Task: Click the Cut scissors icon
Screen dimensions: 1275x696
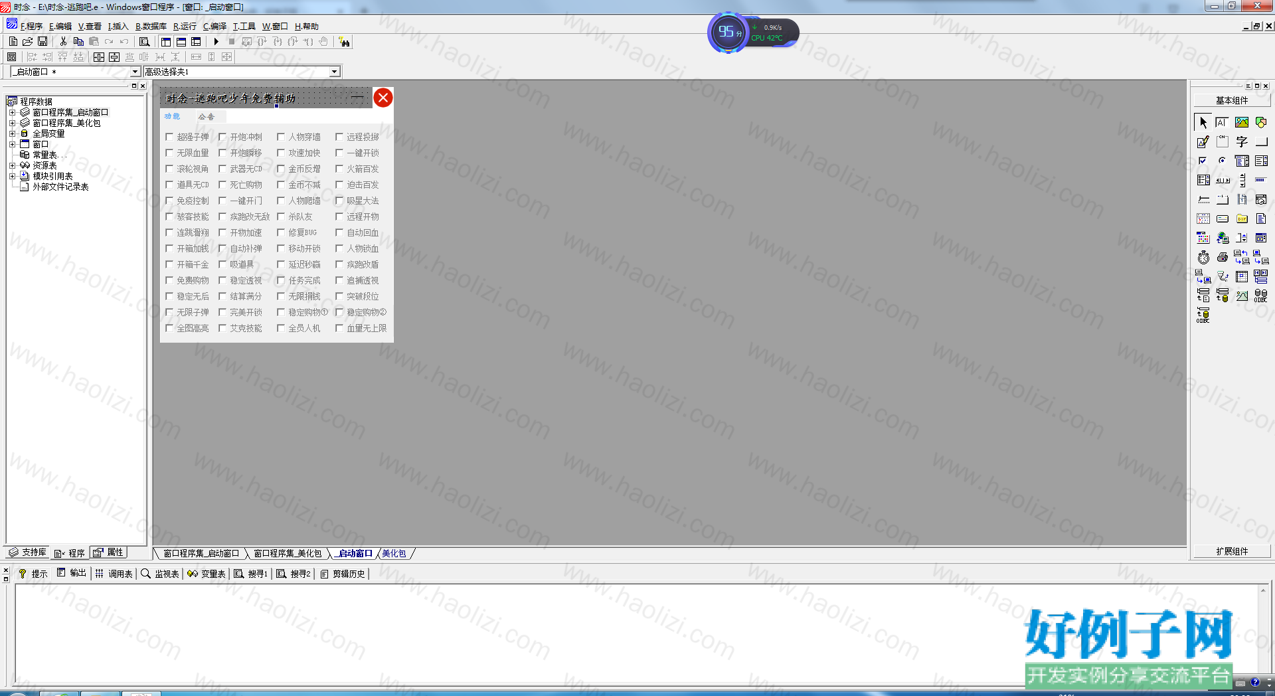Action: click(x=63, y=41)
